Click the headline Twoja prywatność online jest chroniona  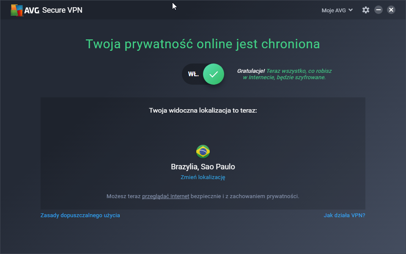[x=203, y=44]
